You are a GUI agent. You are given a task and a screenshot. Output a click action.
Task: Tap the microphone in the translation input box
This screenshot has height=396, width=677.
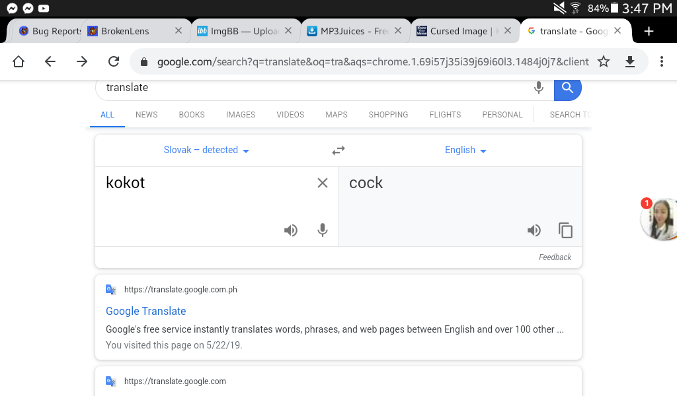pyautogui.click(x=323, y=230)
